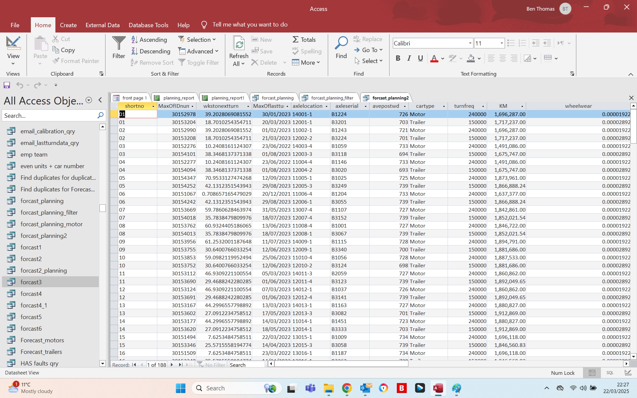Toggle Underline text formatting
Image resolution: width=637 pixels, height=398 pixels.
pos(420,58)
